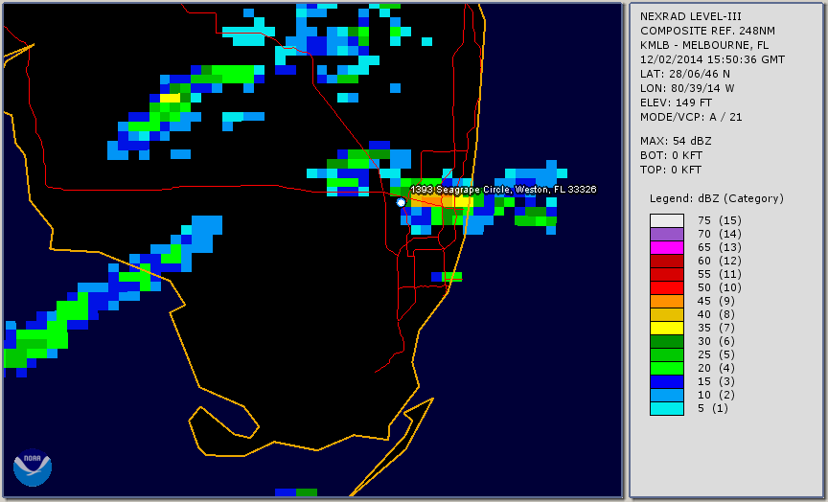Click the 50 (10) legend label
The height and width of the screenshot is (502, 828).
pos(719,287)
